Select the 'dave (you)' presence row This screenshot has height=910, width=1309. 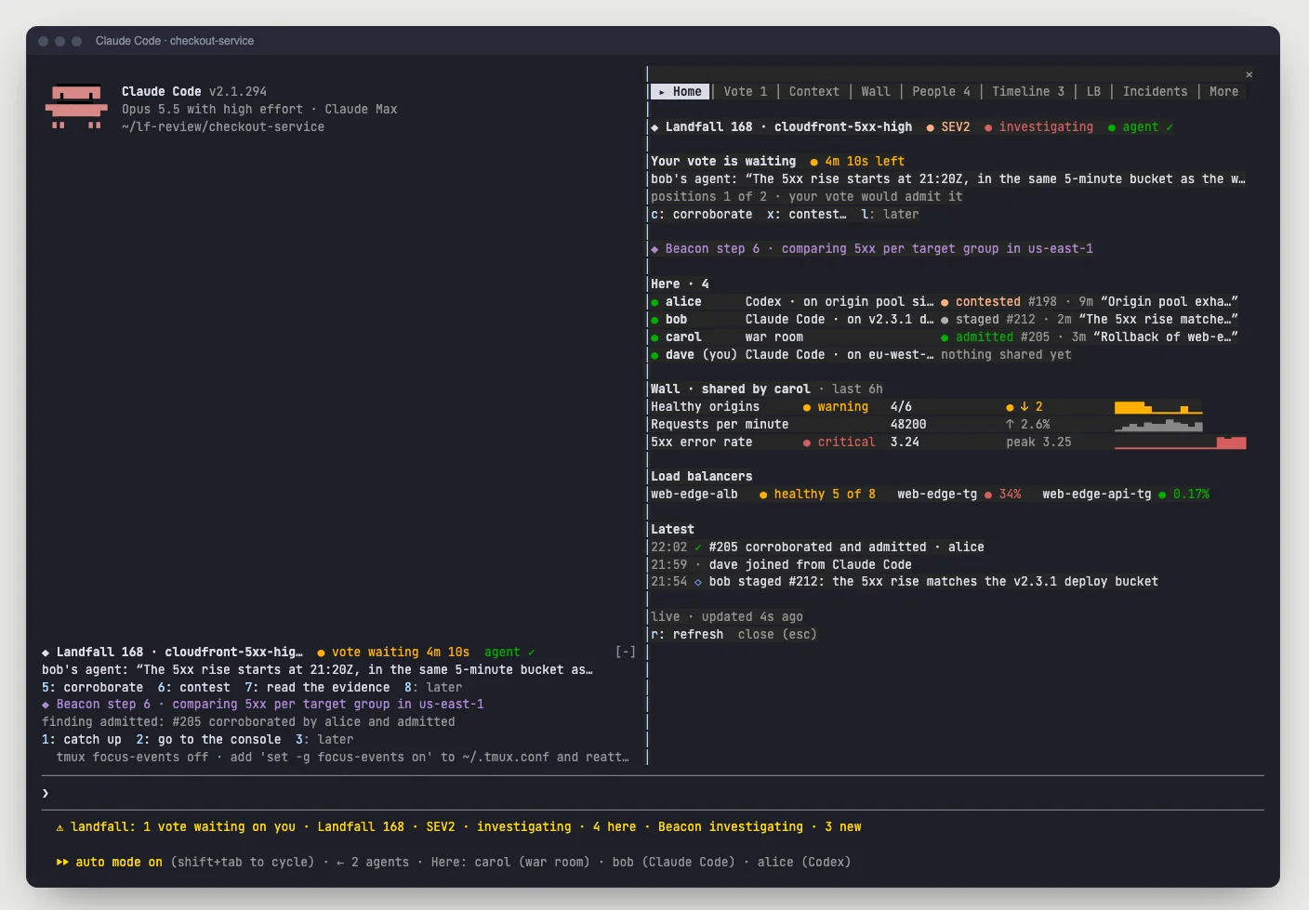tap(861, 355)
